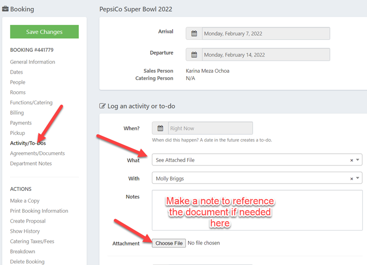Go to Functions/Catering section

tap(31, 102)
